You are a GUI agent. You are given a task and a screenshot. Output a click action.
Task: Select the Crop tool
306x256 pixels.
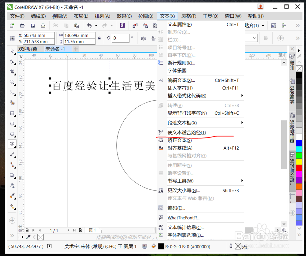(x=12, y=72)
